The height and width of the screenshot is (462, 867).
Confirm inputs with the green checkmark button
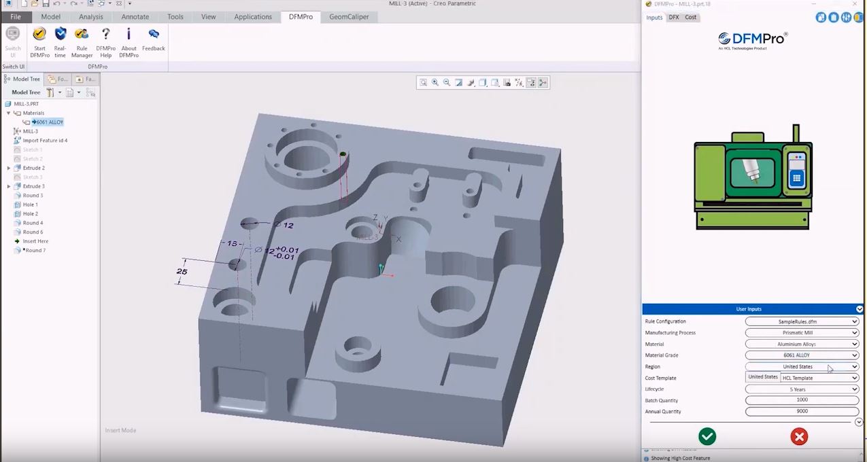(x=707, y=437)
